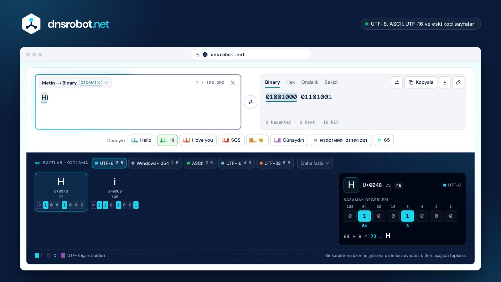
Task: Swap input and output direction
Action: pos(250,102)
